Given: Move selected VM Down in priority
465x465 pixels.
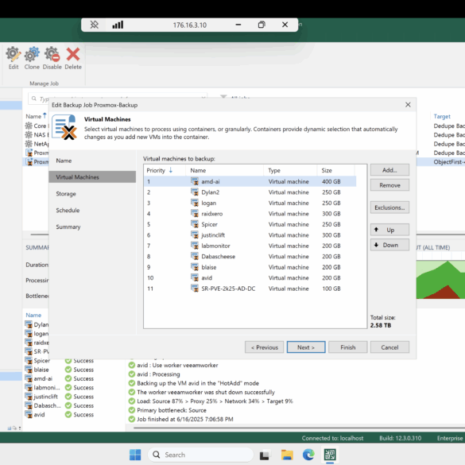Looking at the screenshot, I should pyautogui.click(x=389, y=245).
